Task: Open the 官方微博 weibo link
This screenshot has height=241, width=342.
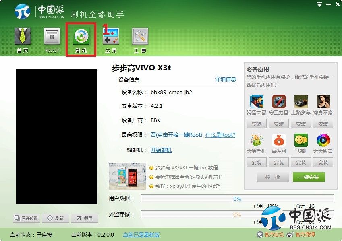Action: 305,235
